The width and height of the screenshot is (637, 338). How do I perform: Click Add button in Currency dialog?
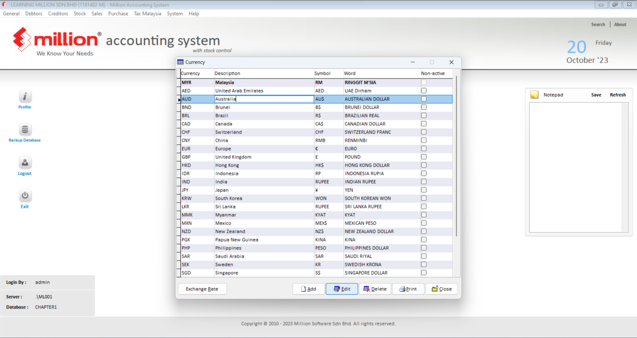[309, 289]
